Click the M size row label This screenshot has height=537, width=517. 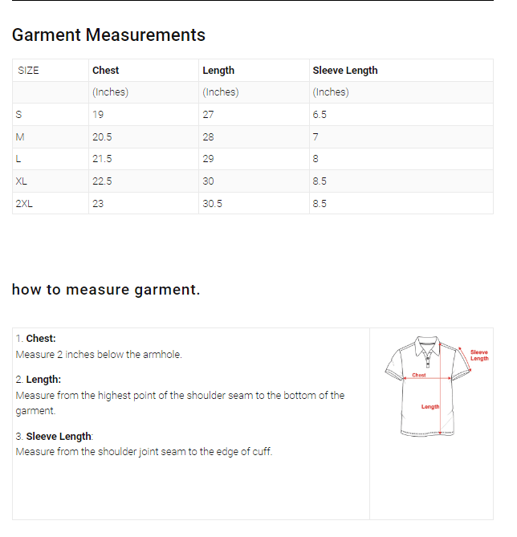pos(20,137)
